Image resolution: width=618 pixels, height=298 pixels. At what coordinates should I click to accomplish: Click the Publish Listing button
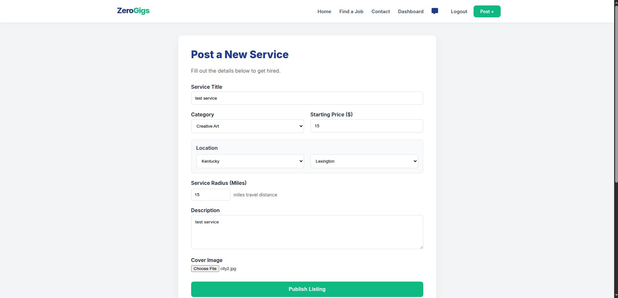(307, 289)
